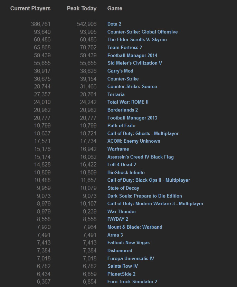Select Dark Souls: Prepare to Die Edition

(x=144, y=196)
